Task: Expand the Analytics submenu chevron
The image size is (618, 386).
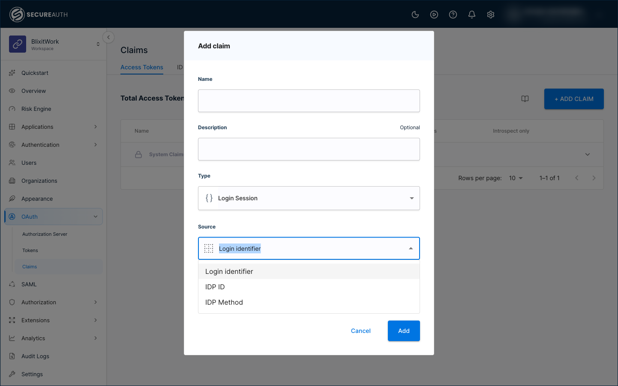Action: pyautogui.click(x=96, y=338)
